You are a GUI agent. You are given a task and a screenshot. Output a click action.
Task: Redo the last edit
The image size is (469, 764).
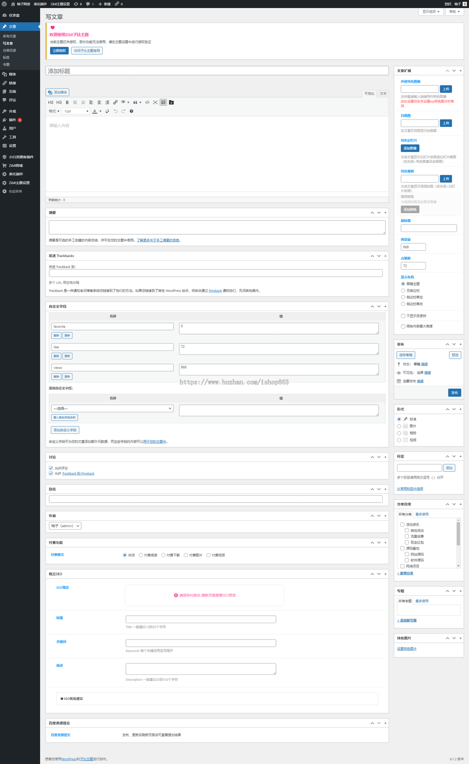coord(124,111)
